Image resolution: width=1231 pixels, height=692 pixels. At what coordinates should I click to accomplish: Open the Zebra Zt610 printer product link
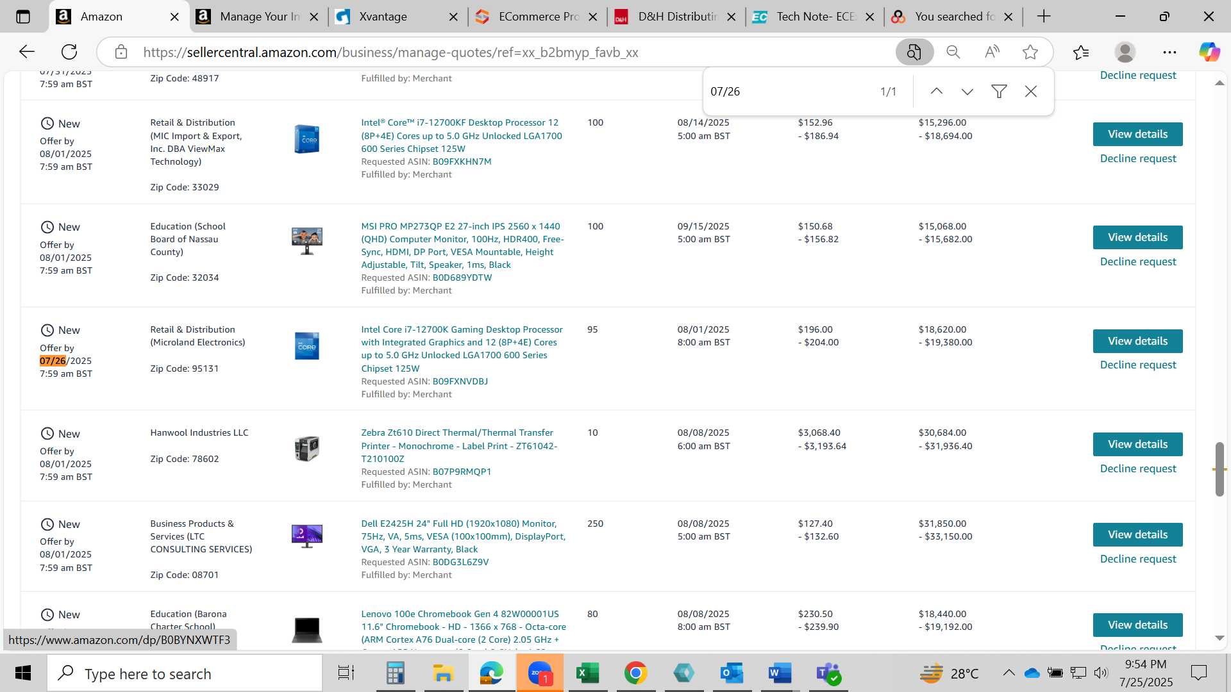[459, 446]
